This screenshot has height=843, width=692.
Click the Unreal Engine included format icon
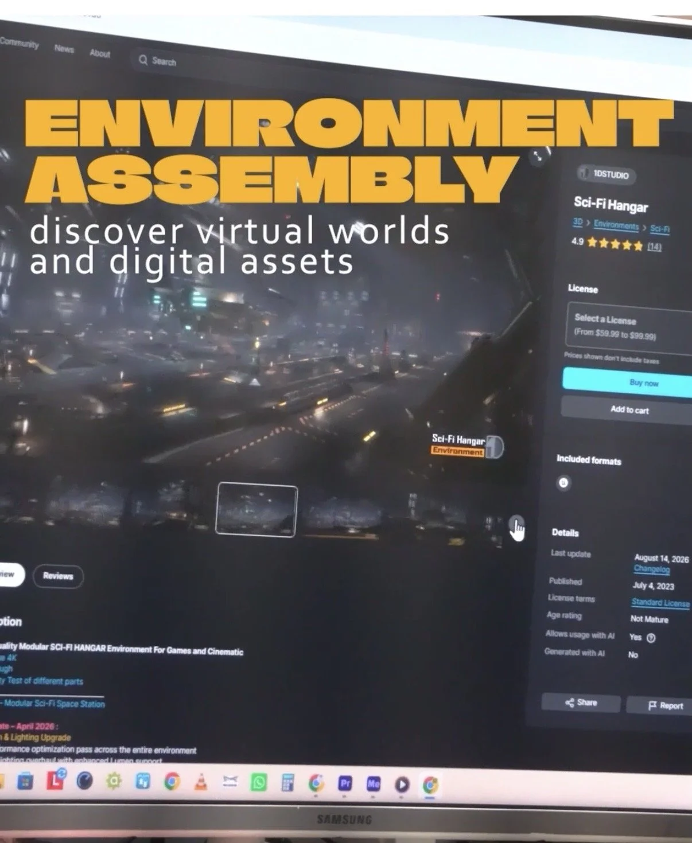pos(563,483)
